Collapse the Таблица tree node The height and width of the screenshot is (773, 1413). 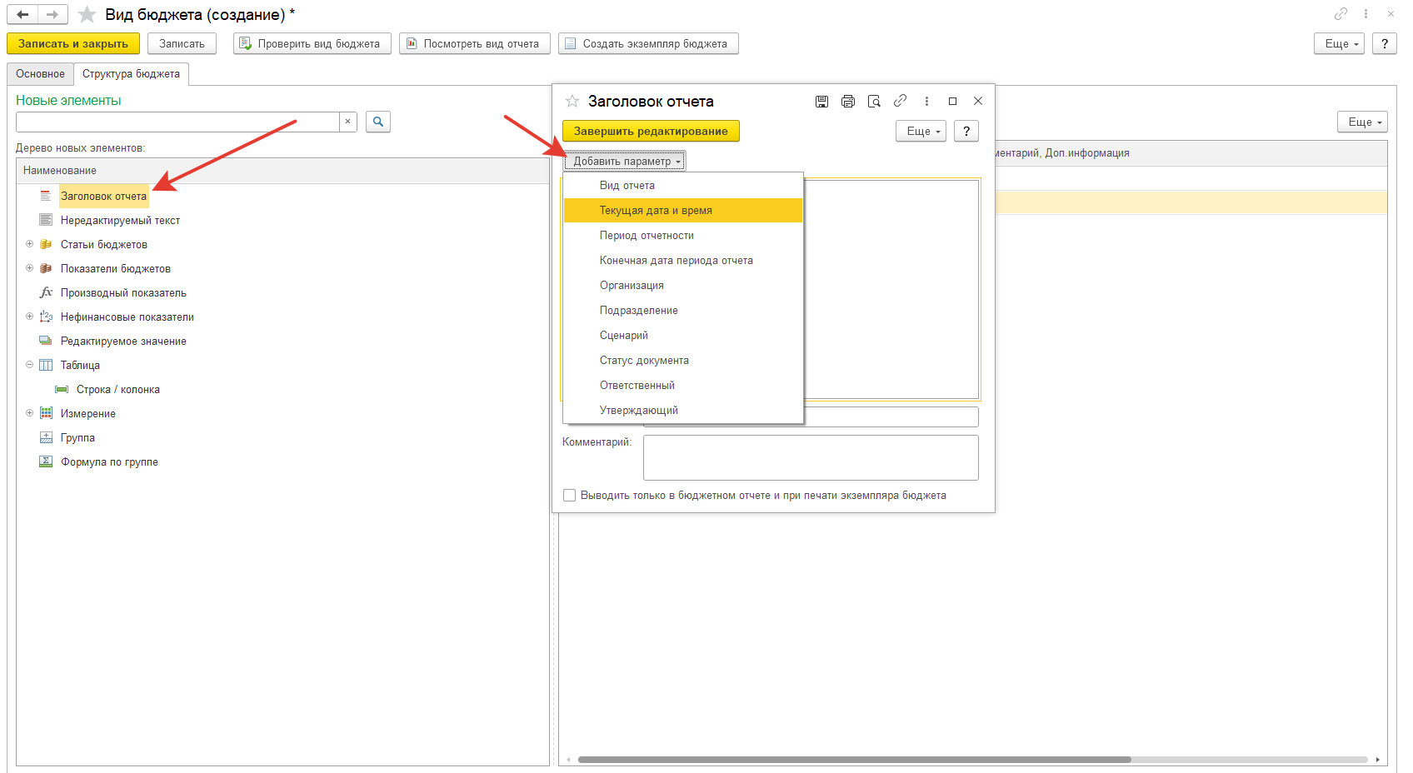pos(29,365)
